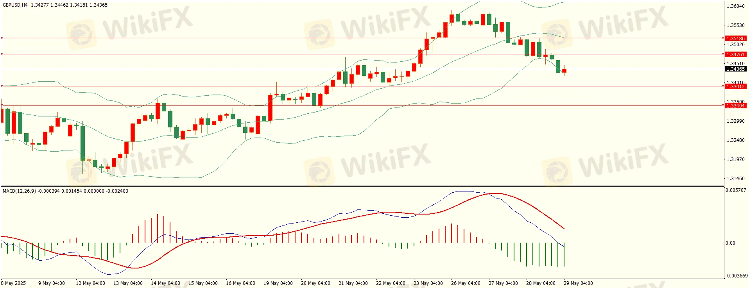Click the 1.31460 price axis value
The height and width of the screenshot is (288, 749).
click(x=735, y=179)
